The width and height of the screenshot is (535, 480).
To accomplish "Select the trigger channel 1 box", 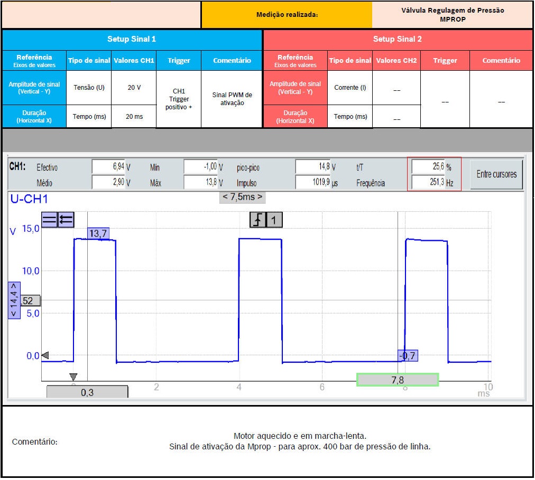I will click(x=274, y=220).
